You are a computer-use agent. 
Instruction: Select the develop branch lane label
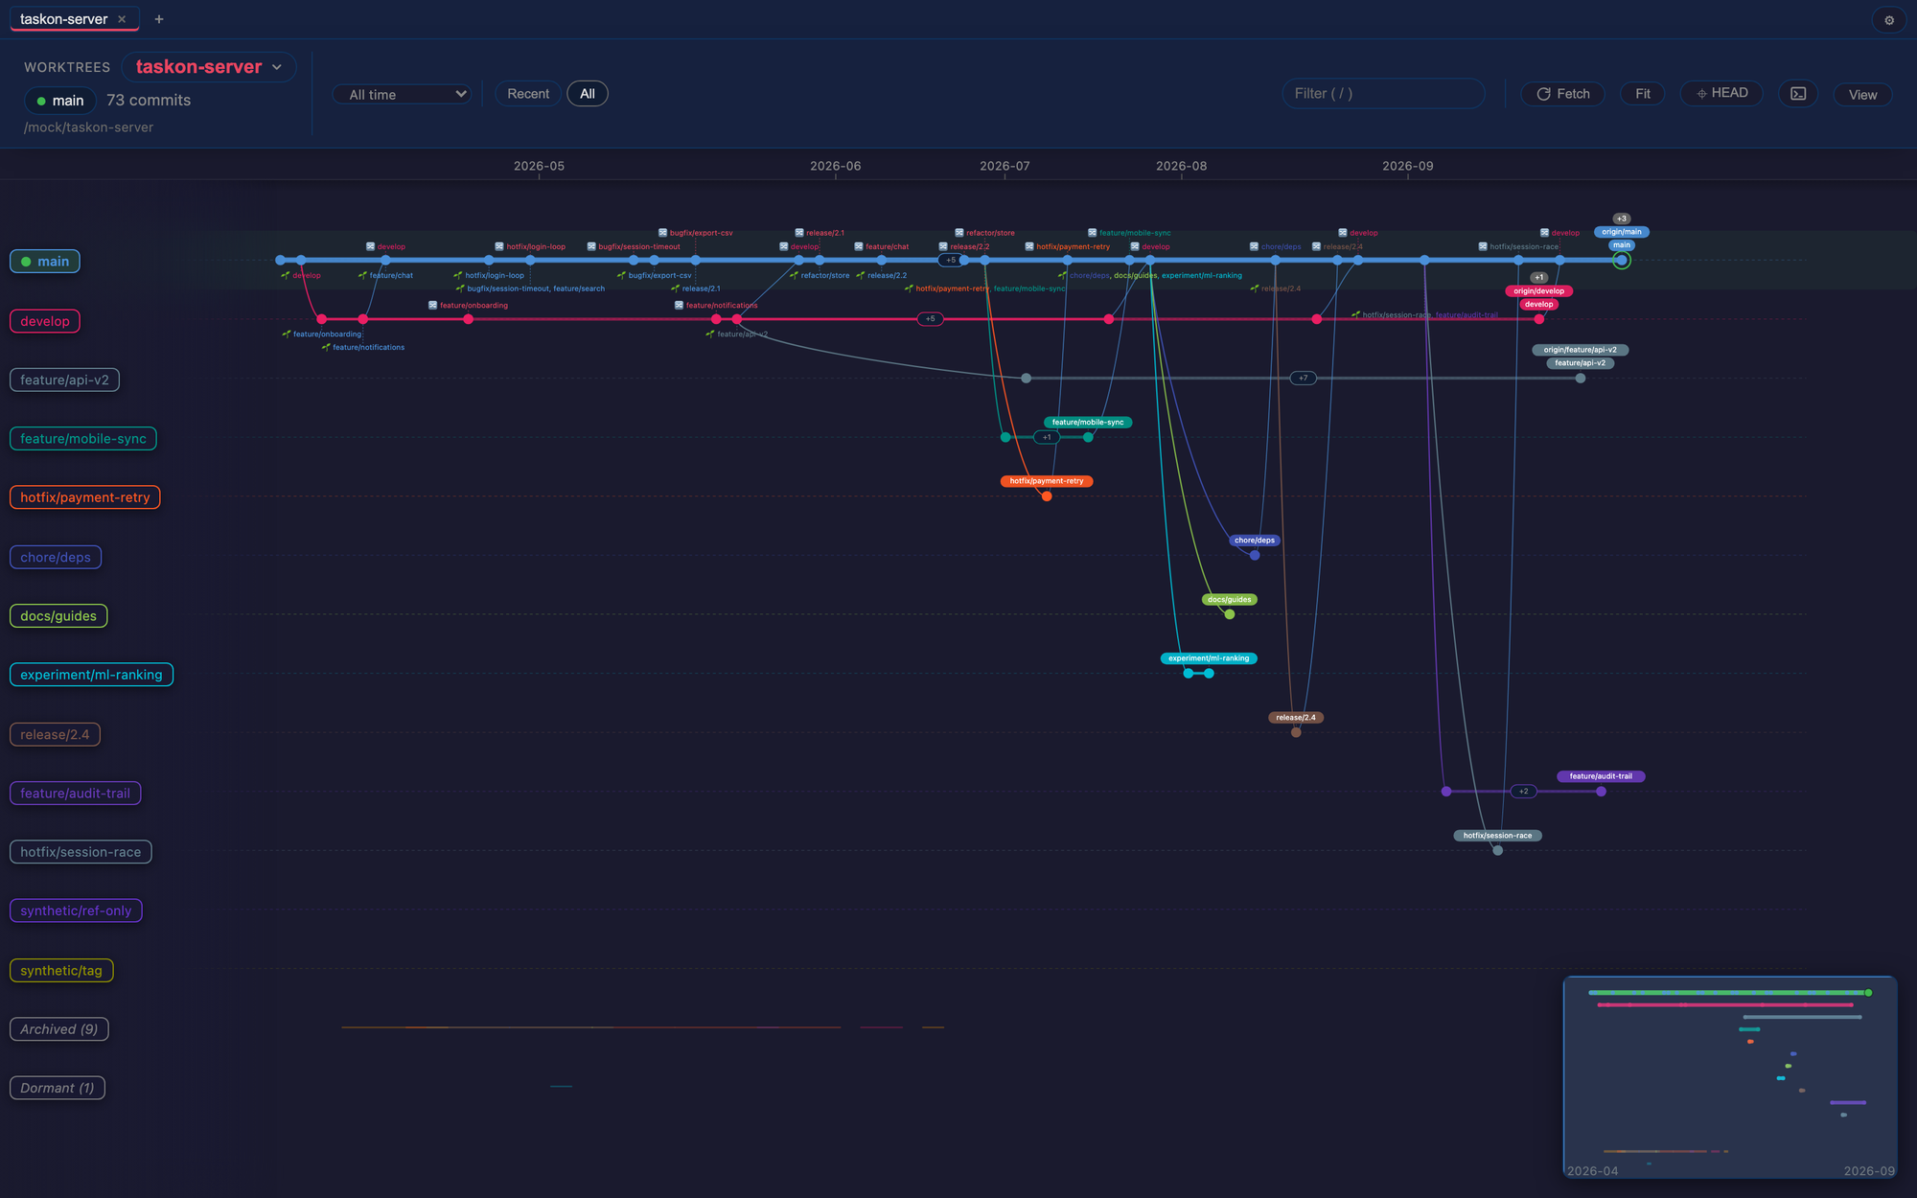(x=45, y=321)
